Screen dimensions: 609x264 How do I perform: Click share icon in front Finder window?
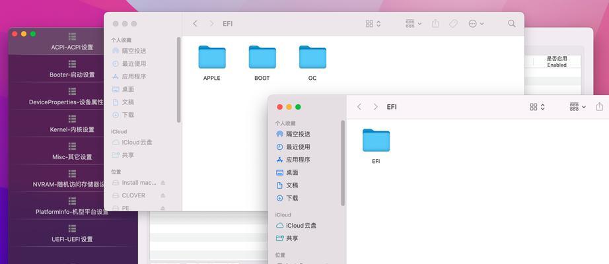[x=599, y=107]
